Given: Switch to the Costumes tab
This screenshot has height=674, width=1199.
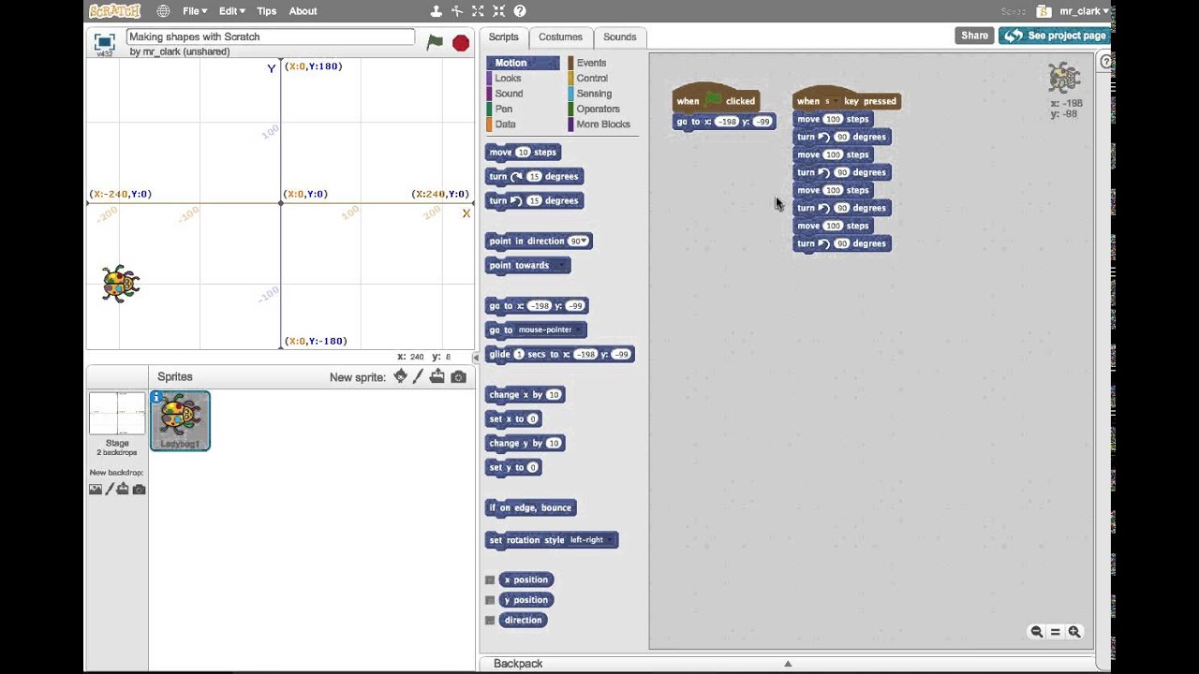Looking at the screenshot, I should coord(560,37).
